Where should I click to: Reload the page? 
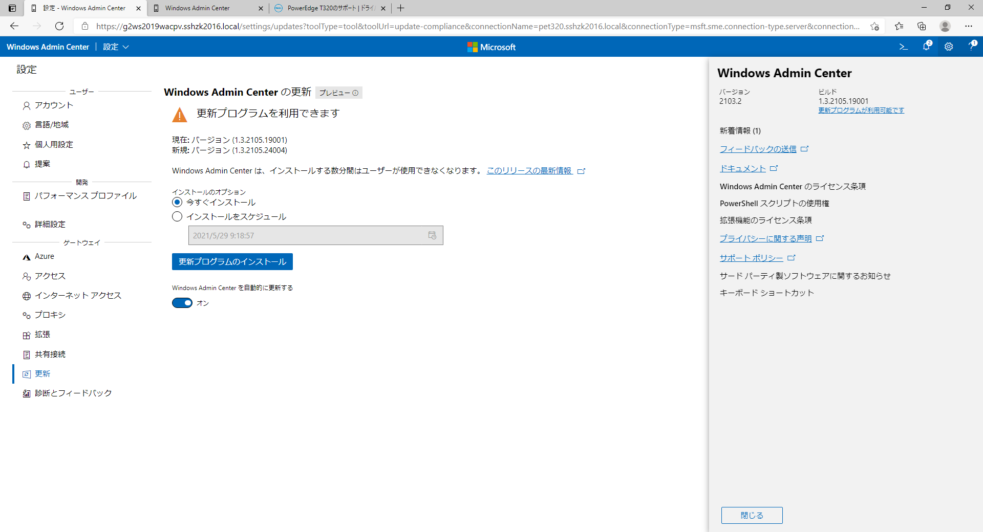click(59, 26)
